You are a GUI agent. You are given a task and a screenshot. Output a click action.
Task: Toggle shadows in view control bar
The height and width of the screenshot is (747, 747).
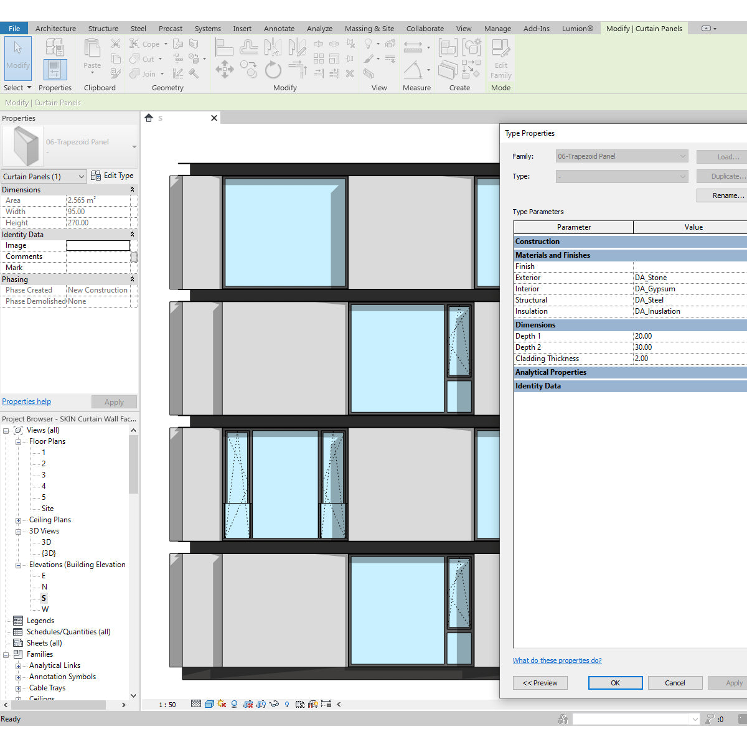tap(233, 704)
